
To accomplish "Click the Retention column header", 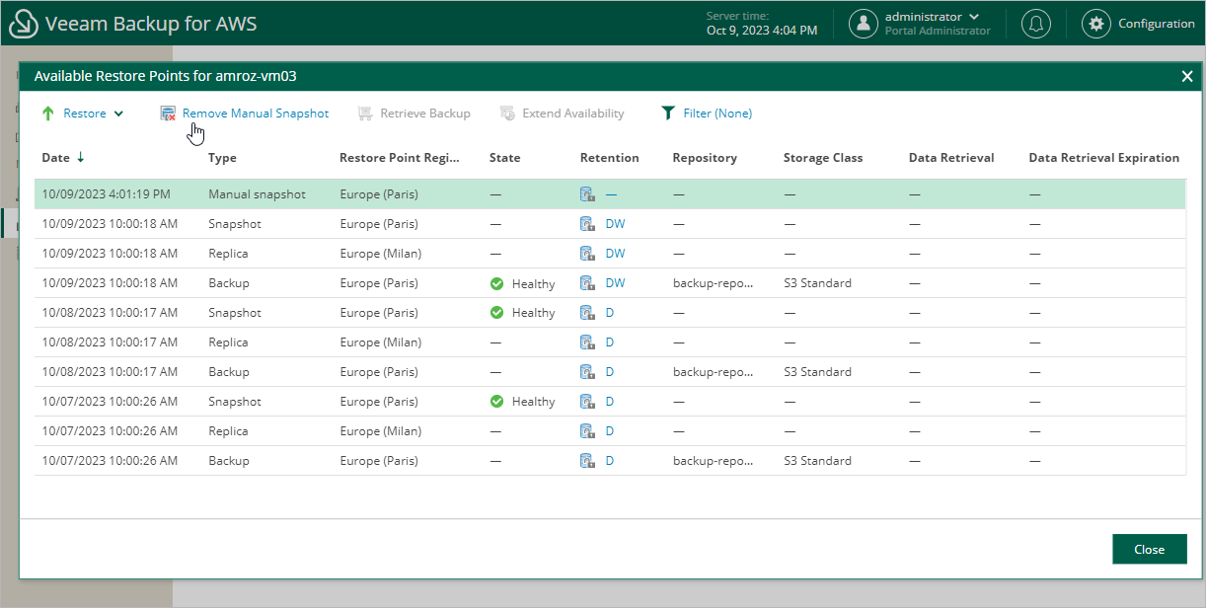I will pyautogui.click(x=609, y=158).
